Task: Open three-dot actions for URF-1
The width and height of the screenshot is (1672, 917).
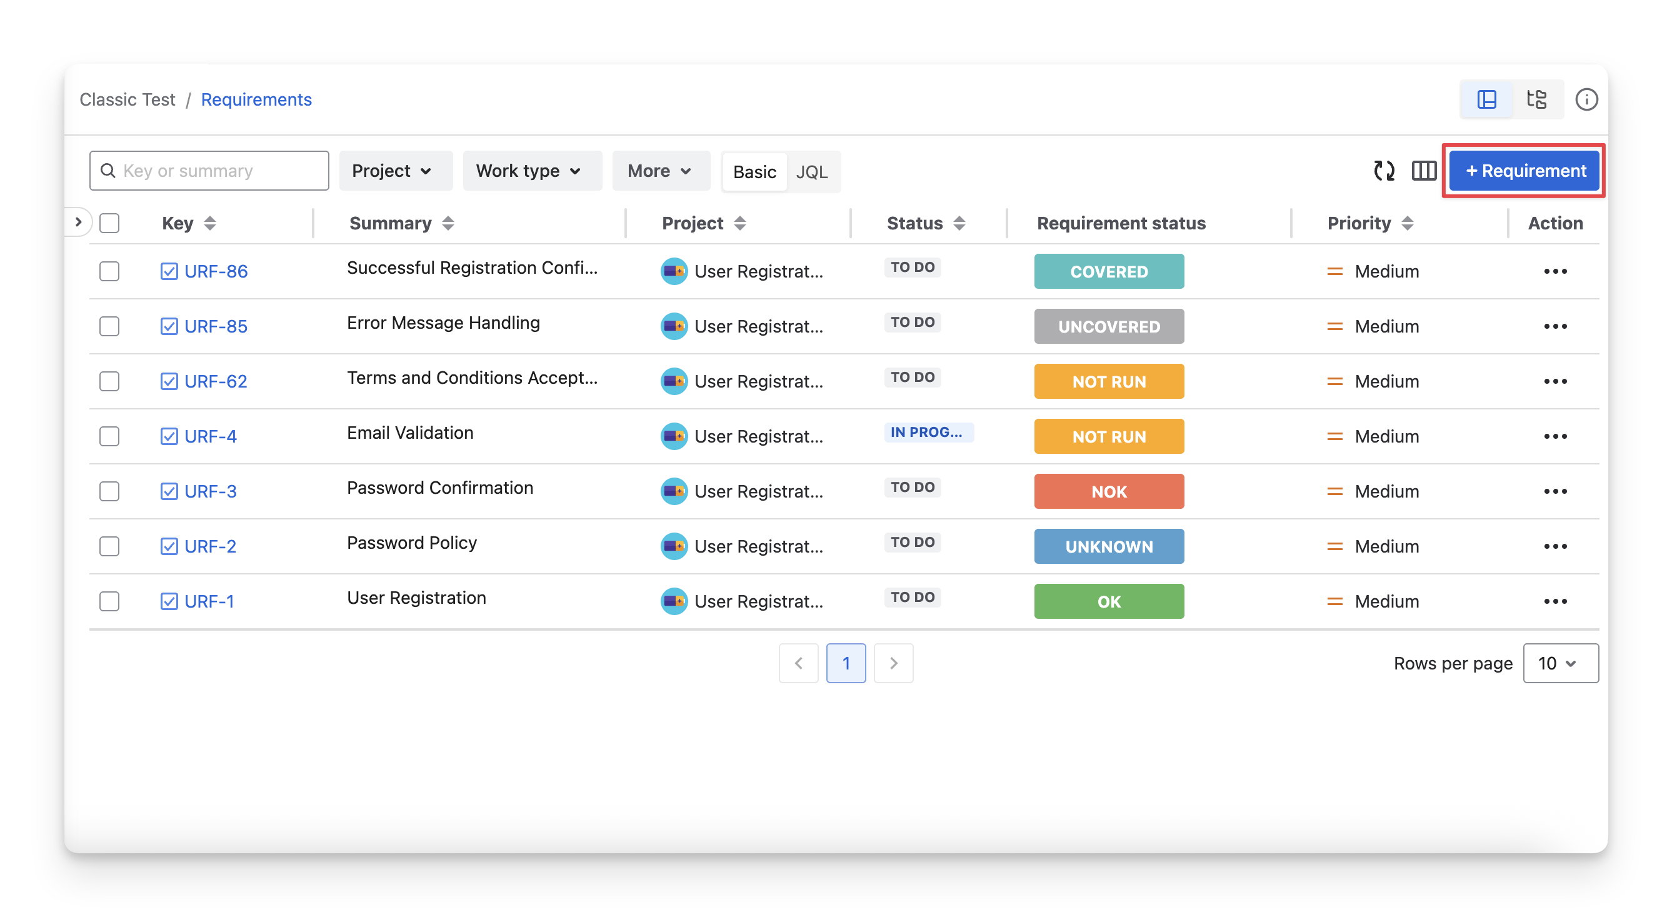Action: click(x=1555, y=601)
